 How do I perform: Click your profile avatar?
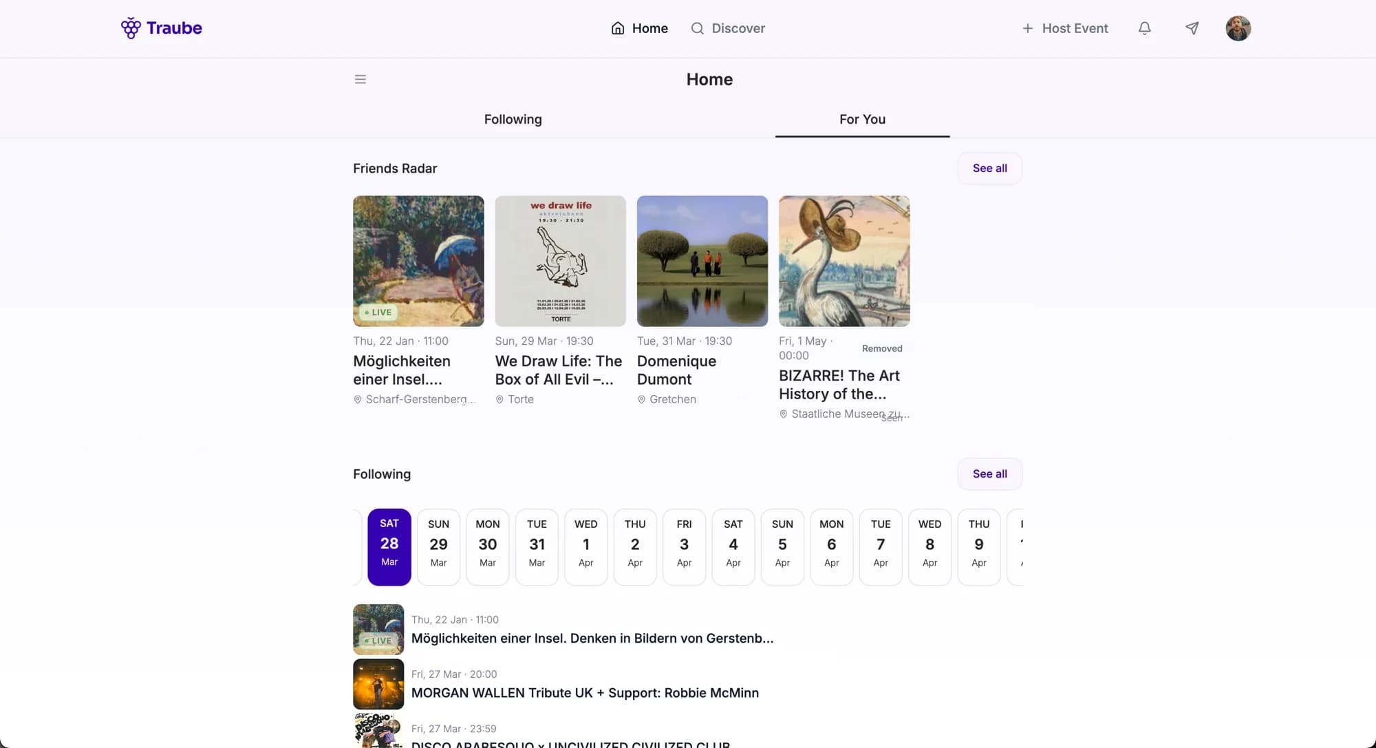1238,28
